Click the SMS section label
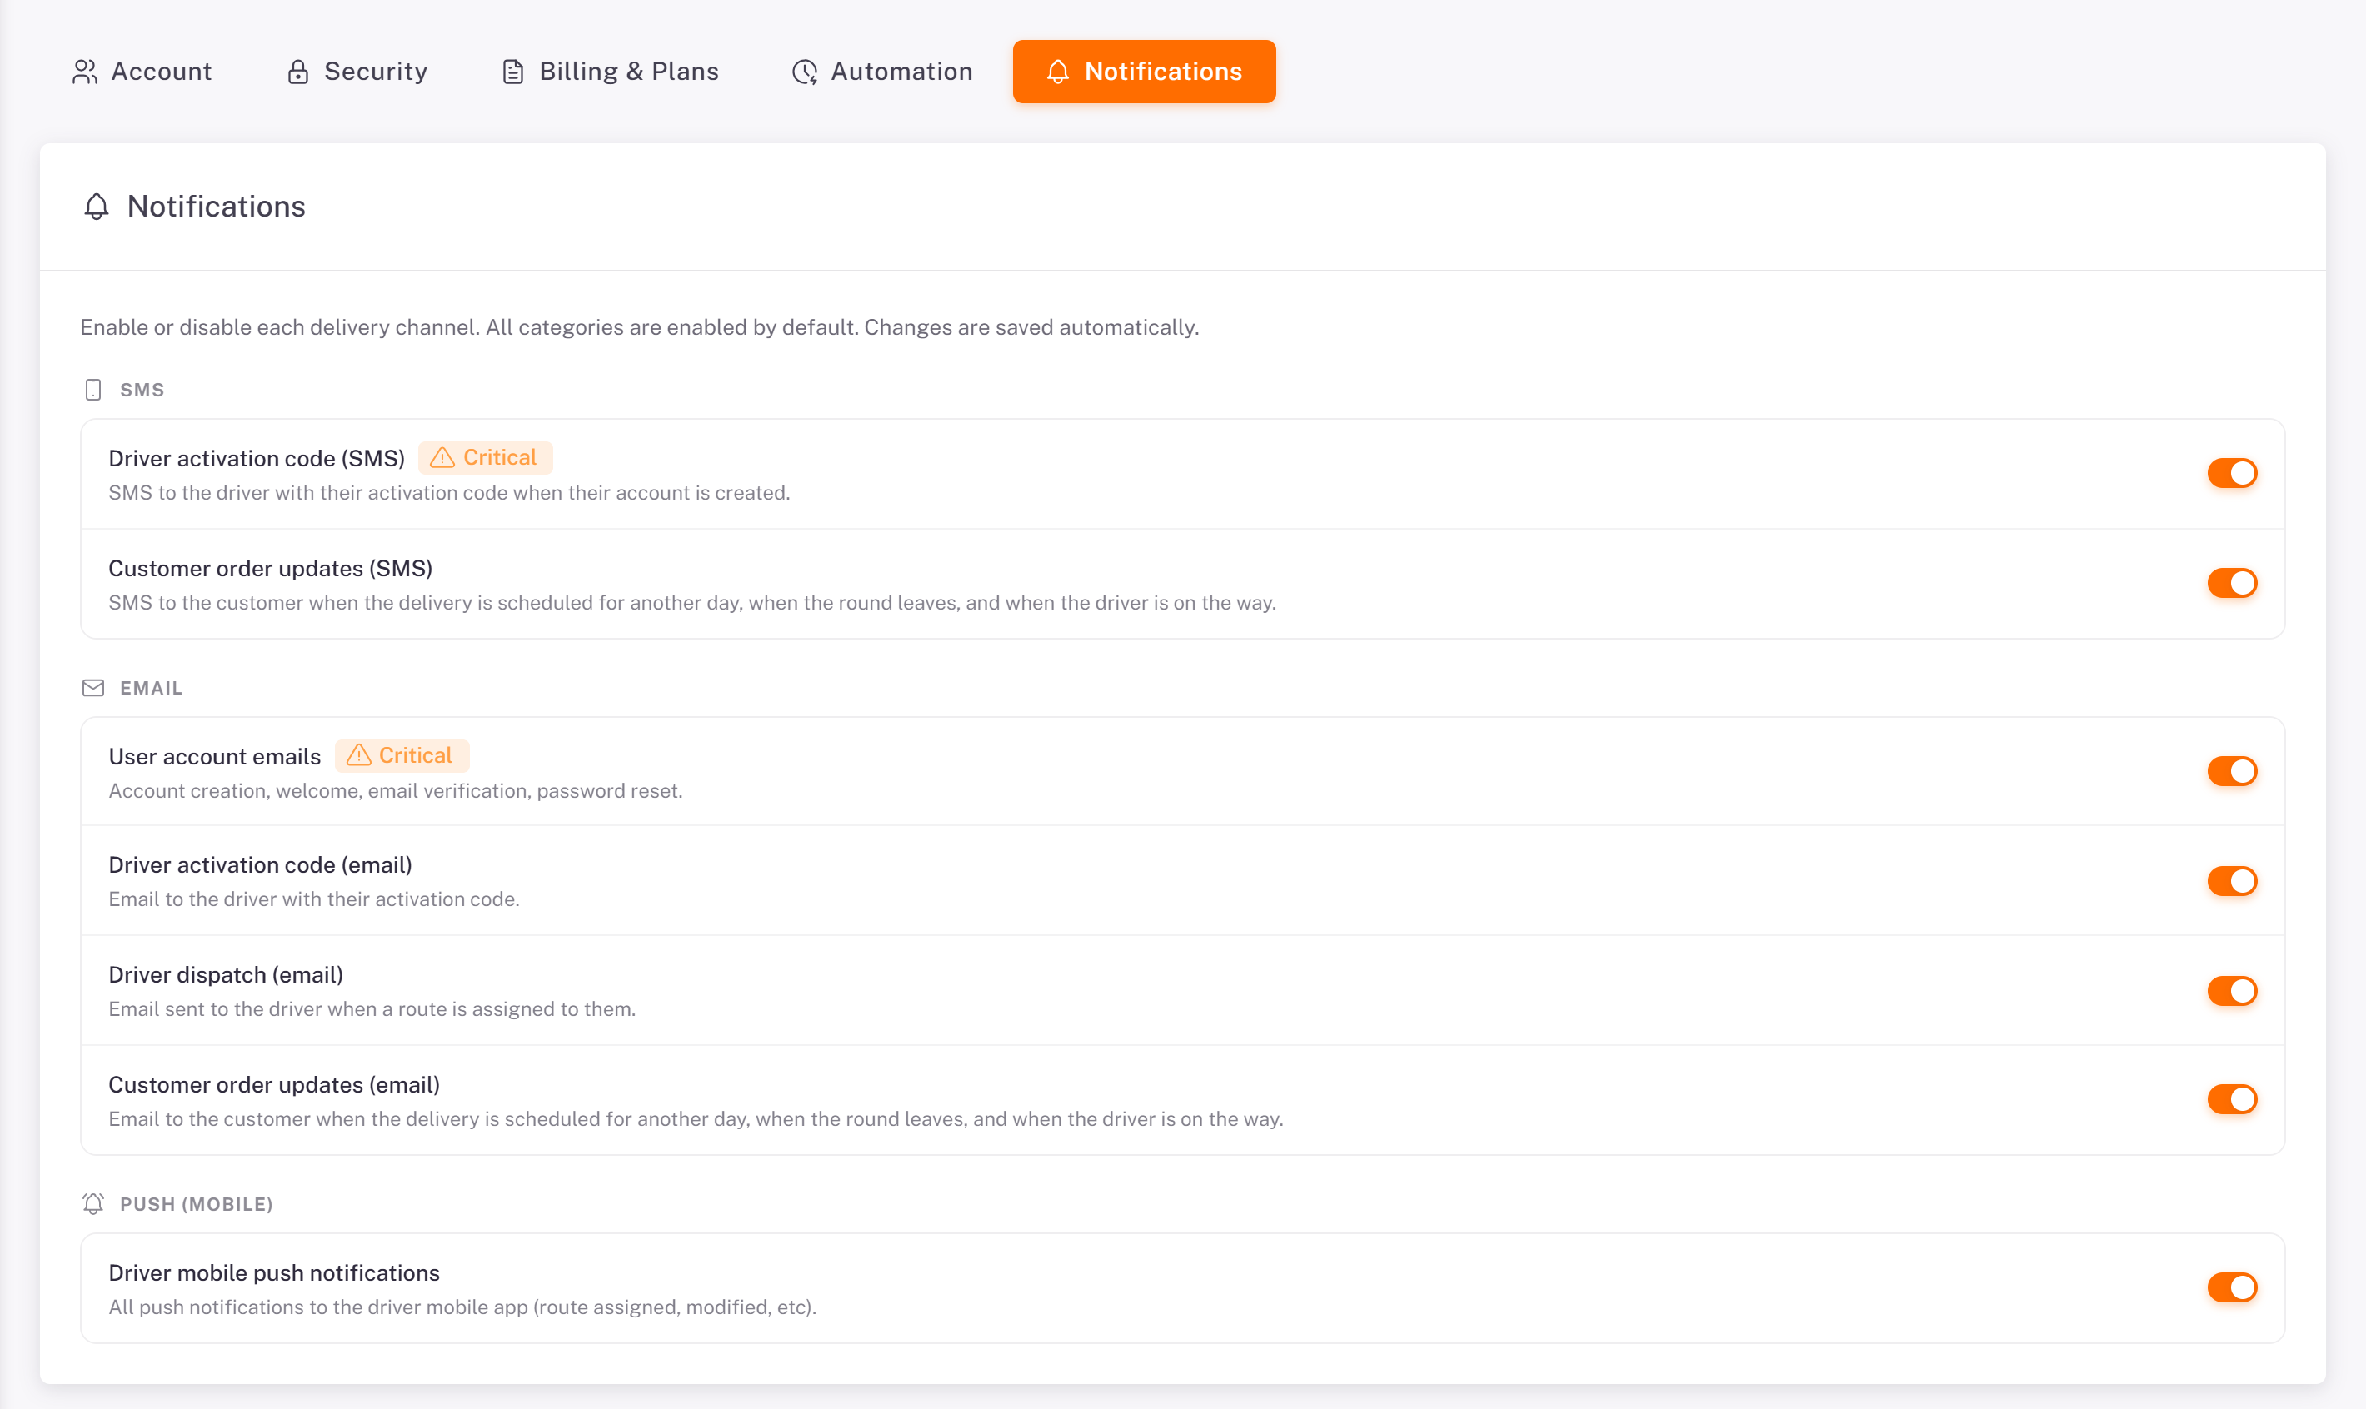 142,391
